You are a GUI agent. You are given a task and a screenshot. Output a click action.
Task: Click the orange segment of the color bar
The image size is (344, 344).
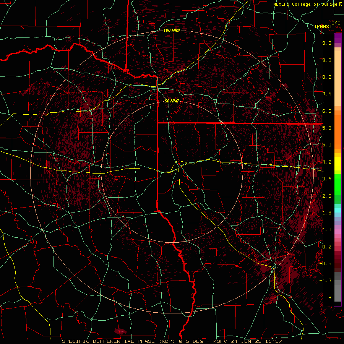[338, 131]
